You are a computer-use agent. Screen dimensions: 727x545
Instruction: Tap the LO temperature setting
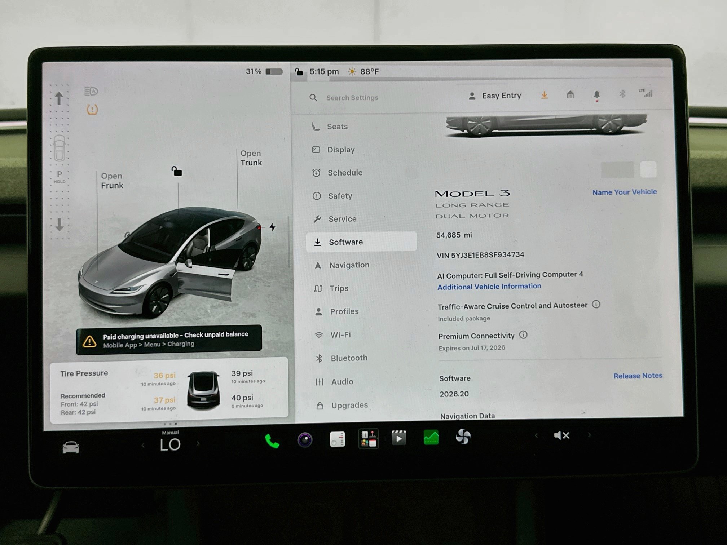pyautogui.click(x=170, y=445)
